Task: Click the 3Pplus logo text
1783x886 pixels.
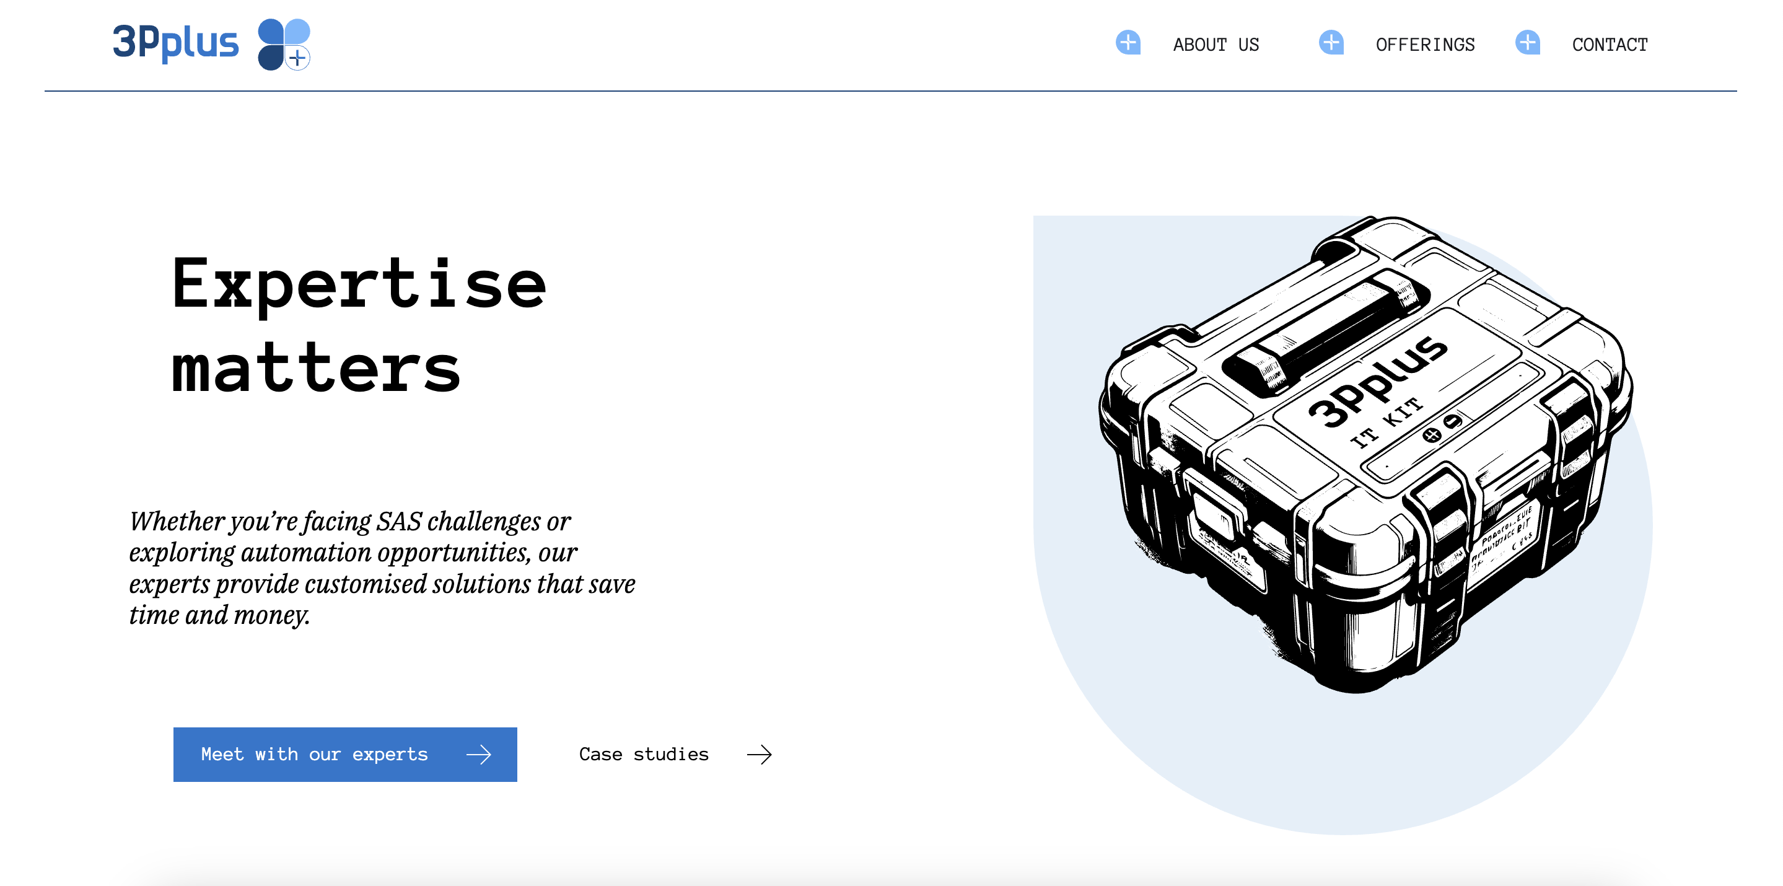Action: [176, 42]
